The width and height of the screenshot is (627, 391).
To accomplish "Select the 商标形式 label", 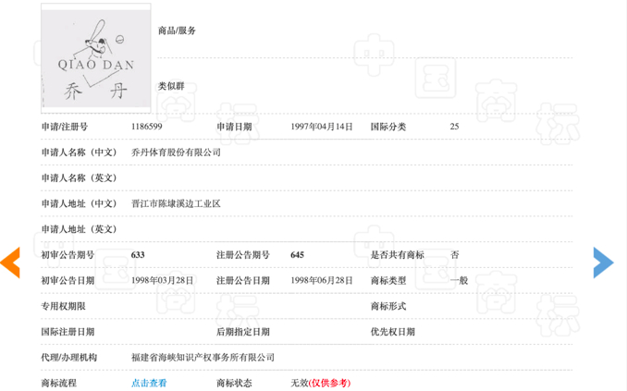I will pyautogui.click(x=388, y=306).
